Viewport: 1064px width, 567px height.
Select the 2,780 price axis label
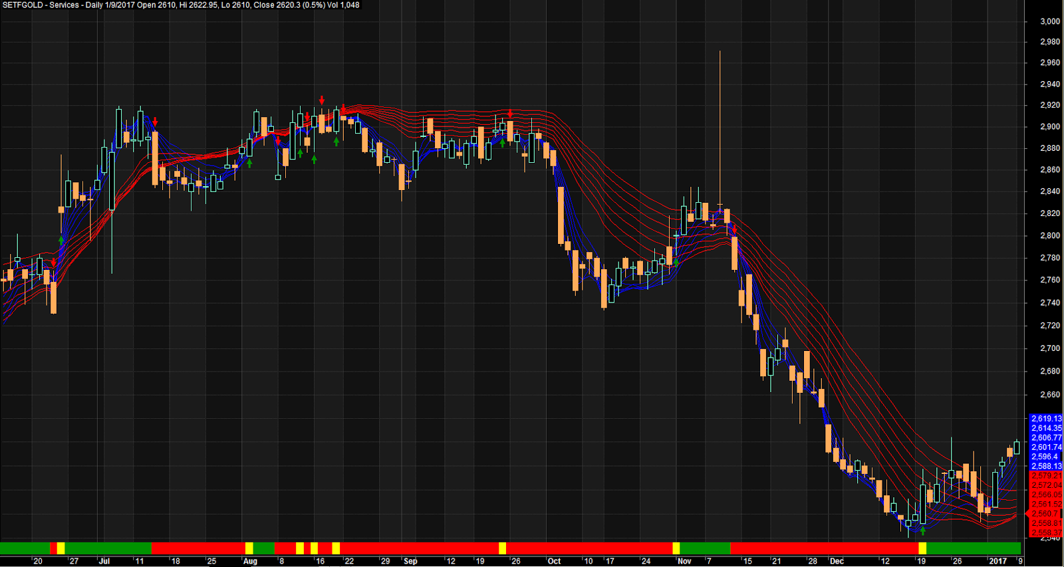click(x=1050, y=258)
